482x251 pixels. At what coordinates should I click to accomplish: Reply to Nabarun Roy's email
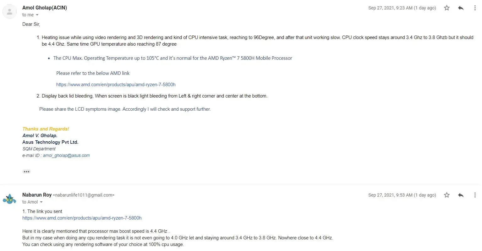(461, 195)
